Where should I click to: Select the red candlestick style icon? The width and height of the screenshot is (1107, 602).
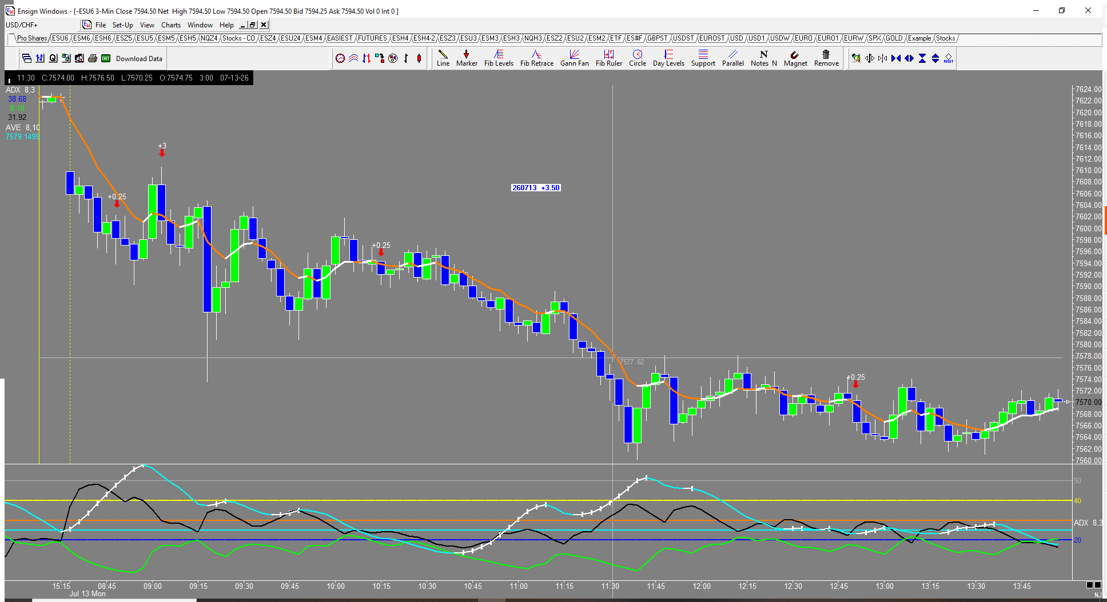[x=419, y=58]
